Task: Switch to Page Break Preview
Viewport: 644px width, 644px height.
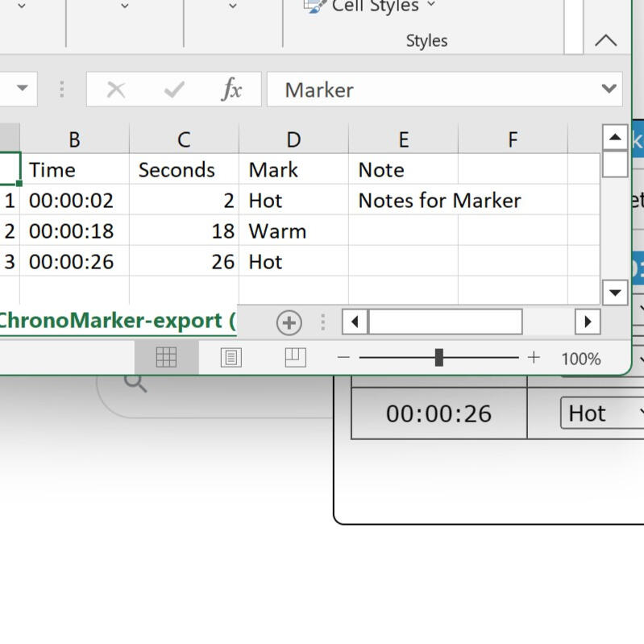Action: 295,358
